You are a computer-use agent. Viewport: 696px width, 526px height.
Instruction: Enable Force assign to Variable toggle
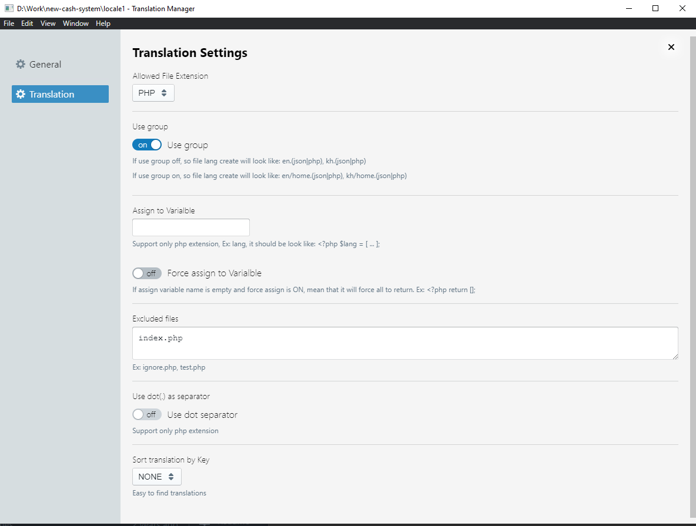pyautogui.click(x=147, y=273)
